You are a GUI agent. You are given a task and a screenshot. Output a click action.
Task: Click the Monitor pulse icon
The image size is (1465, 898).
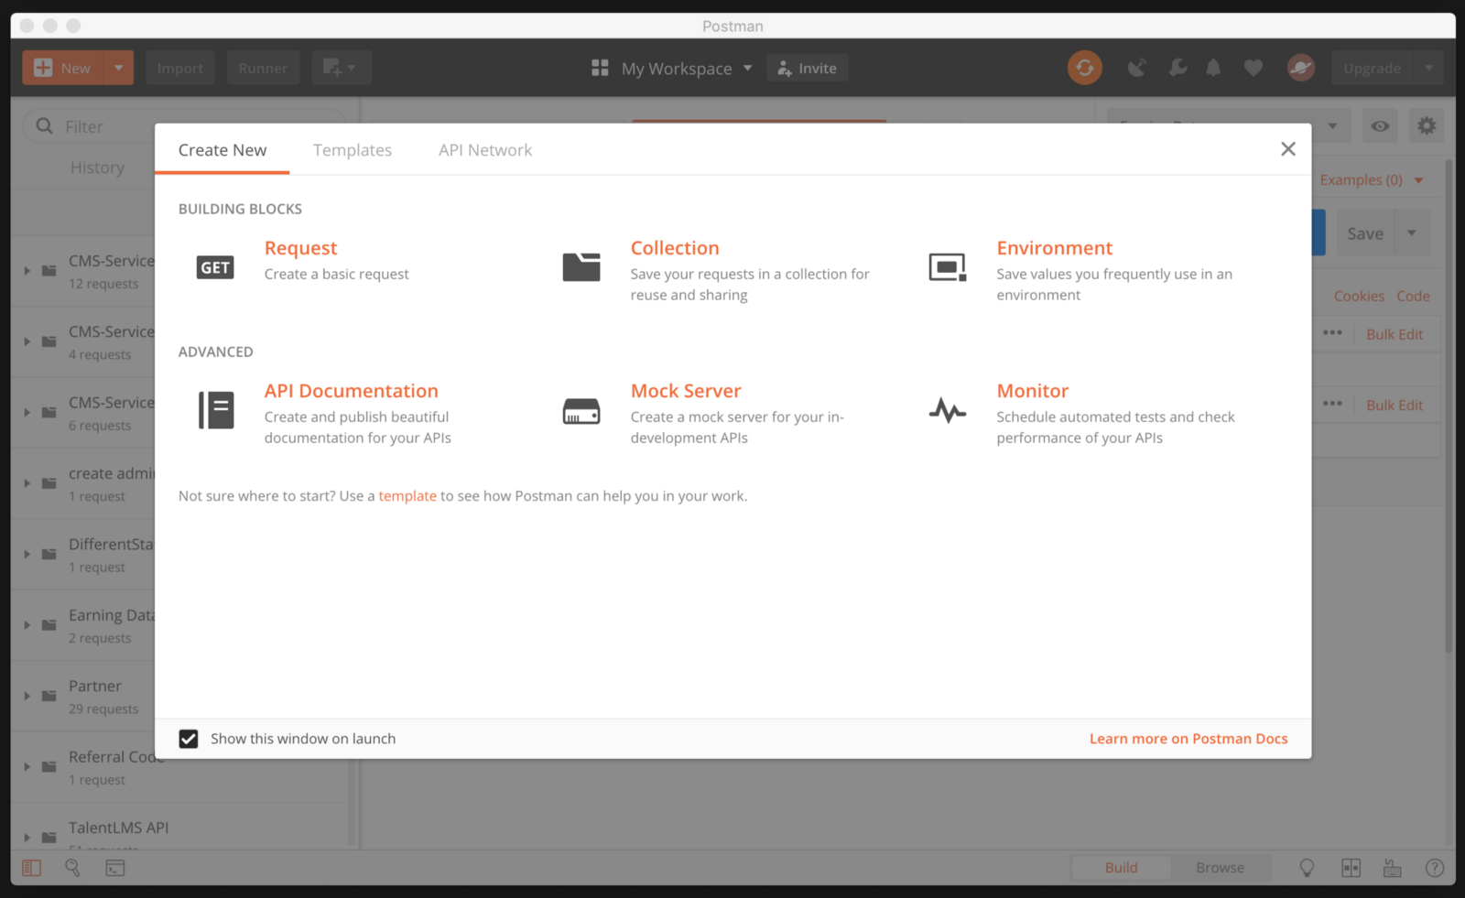click(947, 411)
